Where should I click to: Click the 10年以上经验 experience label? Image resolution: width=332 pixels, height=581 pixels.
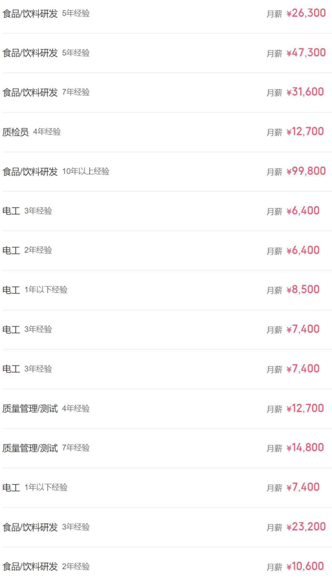(x=86, y=171)
